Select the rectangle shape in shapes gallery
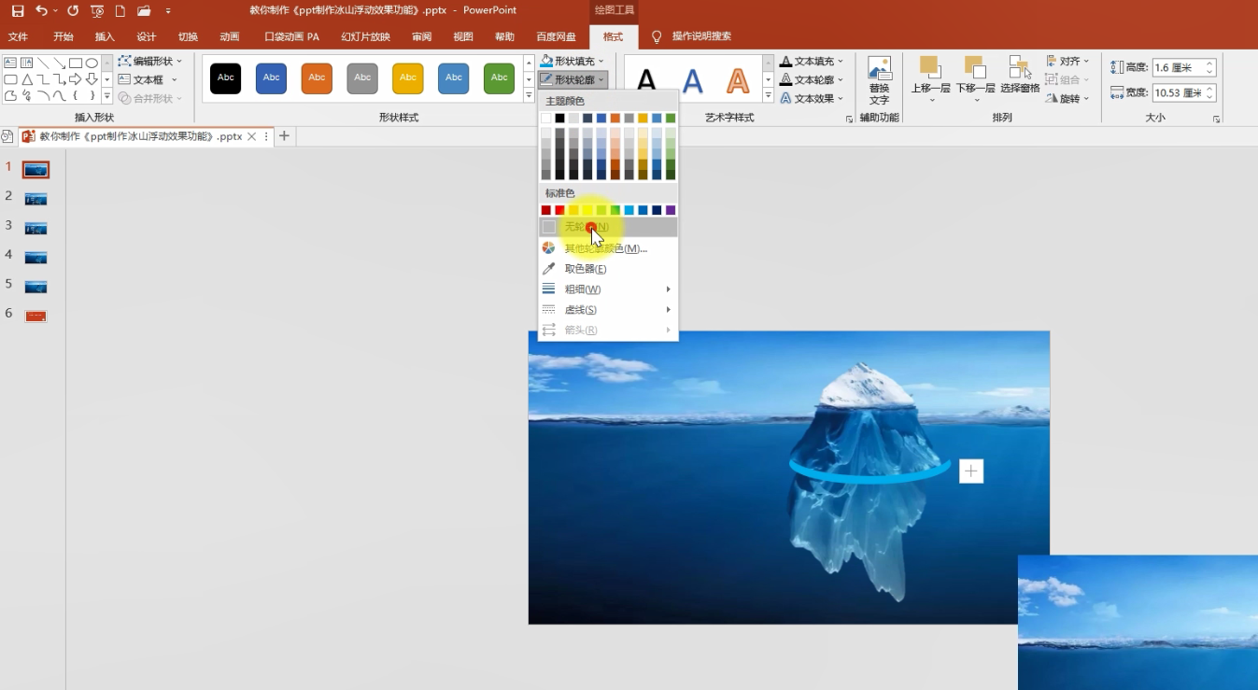Screen dimensions: 1258x690 pyautogui.click(x=76, y=63)
